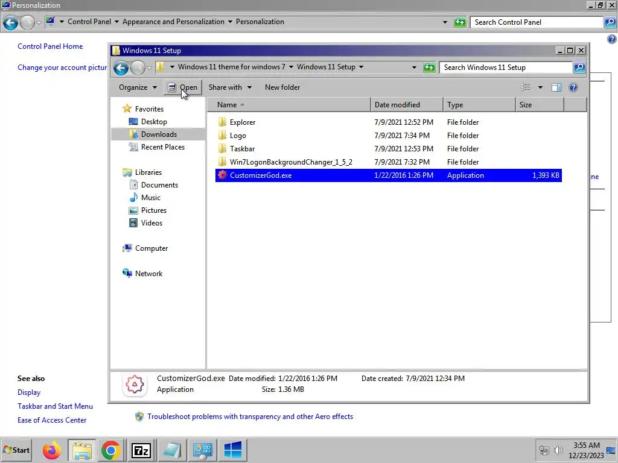
Task: Open the selected file with Open button
Action: [x=183, y=87]
